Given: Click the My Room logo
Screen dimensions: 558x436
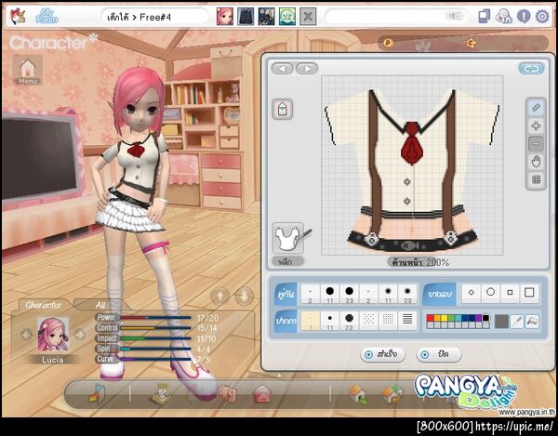Looking at the screenshot, I should 47,17.
